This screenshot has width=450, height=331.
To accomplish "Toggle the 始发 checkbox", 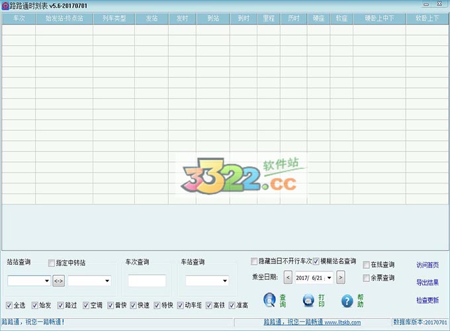I will coord(34,305).
